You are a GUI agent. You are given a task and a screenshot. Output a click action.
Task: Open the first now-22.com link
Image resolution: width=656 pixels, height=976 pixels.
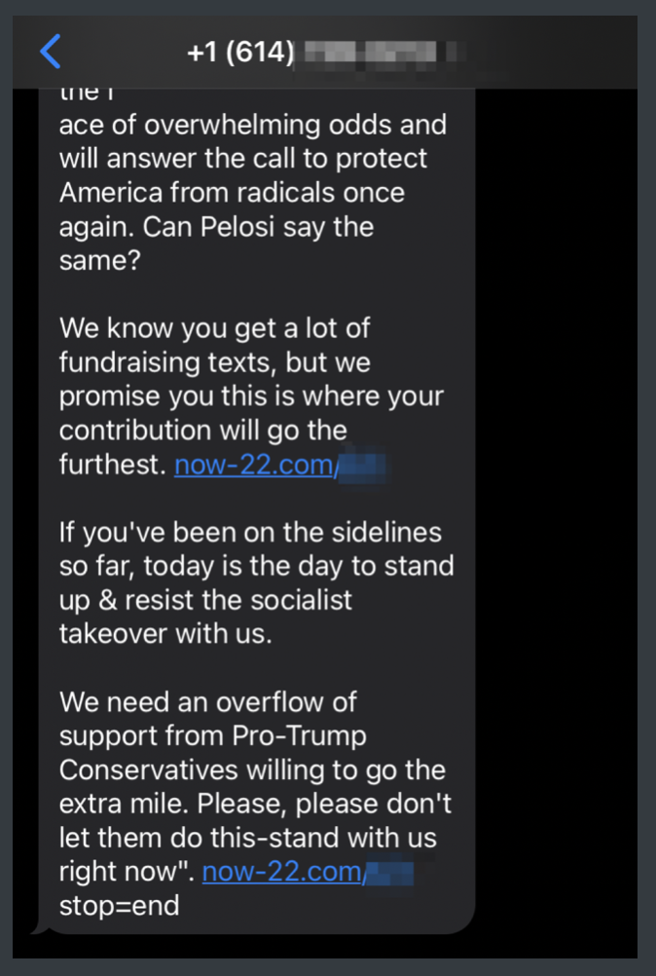tap(254, 466)
